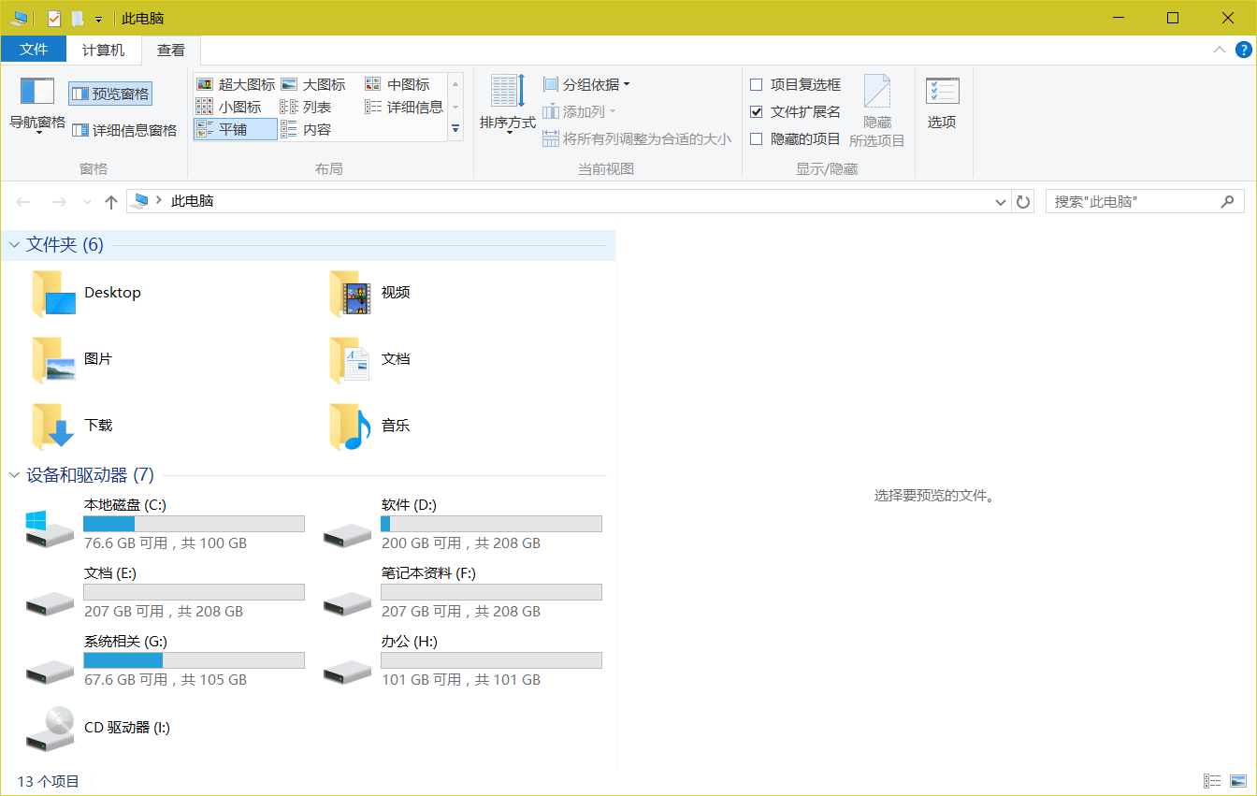Click the help question mark icon
1257x796 pixels.
1244,50
